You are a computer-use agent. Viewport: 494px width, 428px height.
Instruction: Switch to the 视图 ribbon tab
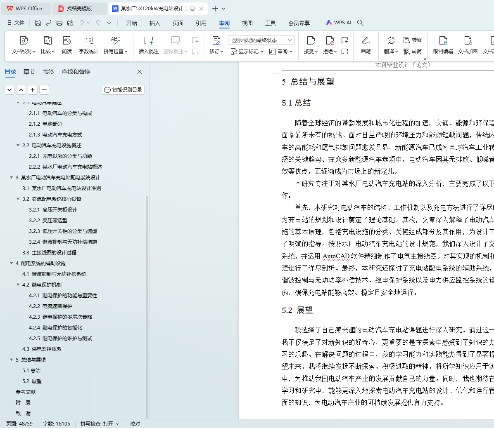click(247, 23)
